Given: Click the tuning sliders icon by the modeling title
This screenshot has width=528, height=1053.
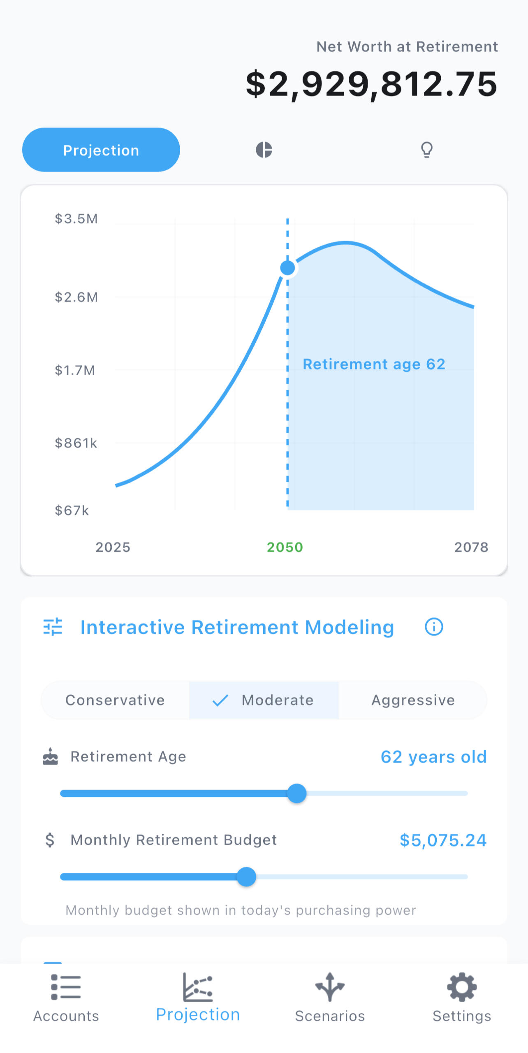Looking at the screenshot, I should click(53, 627).
